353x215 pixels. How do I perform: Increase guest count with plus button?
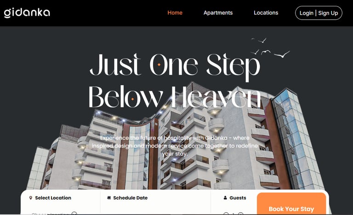(241, 214)
